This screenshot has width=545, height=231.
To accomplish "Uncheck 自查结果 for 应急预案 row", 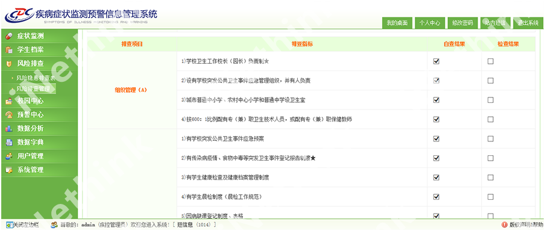I will (x=436, y=139).
